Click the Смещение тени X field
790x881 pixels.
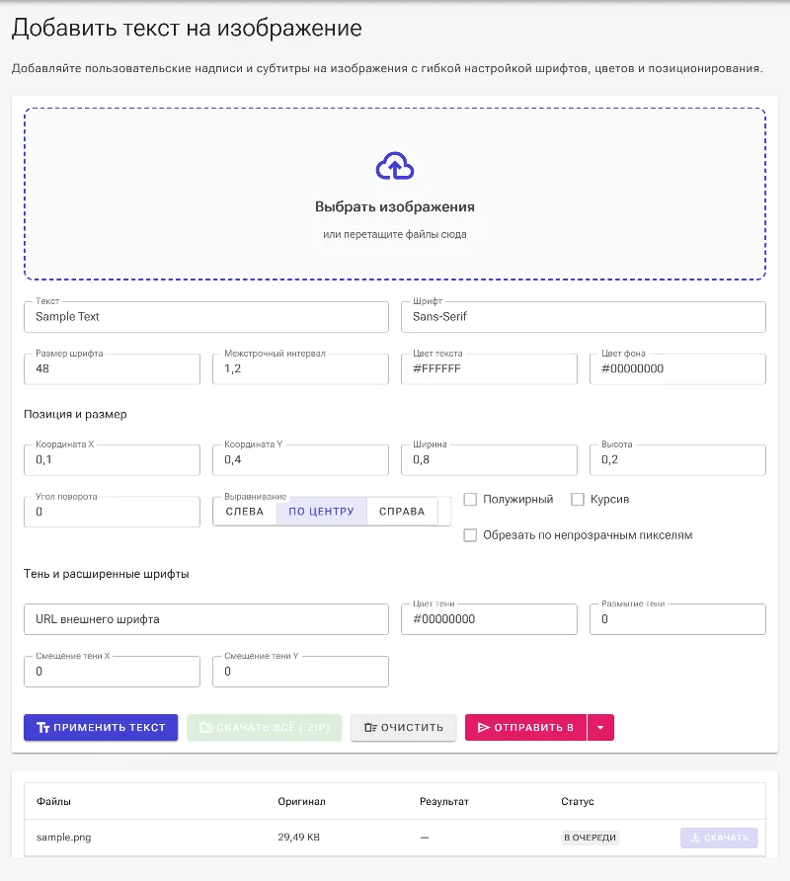click(112, 672)
